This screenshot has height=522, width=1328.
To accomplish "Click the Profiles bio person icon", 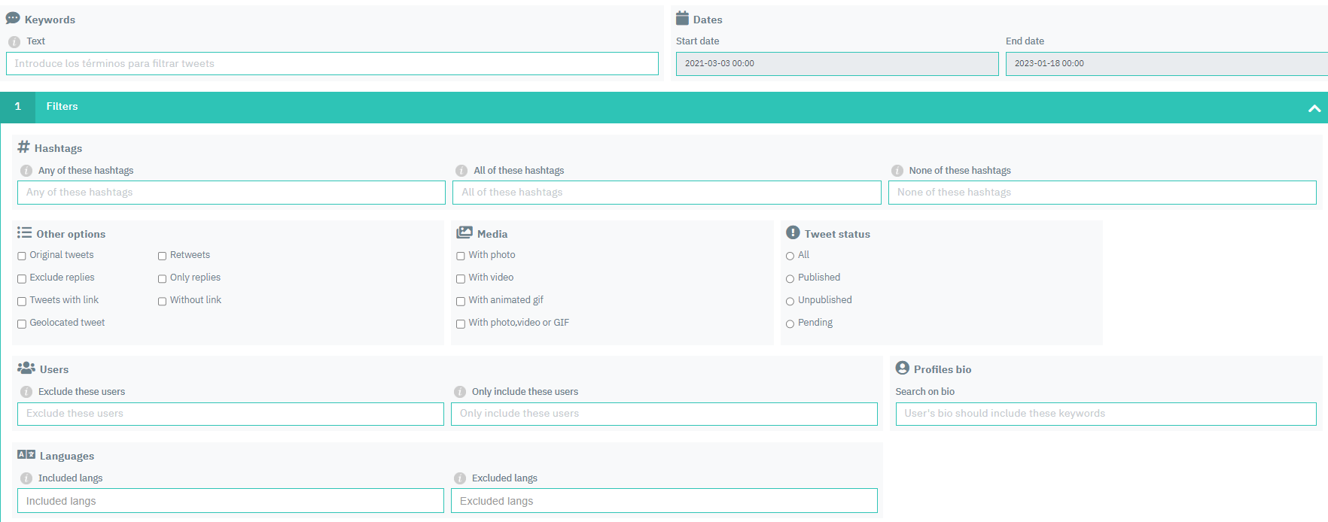I will pyautogui.click(x=903, y=368).
